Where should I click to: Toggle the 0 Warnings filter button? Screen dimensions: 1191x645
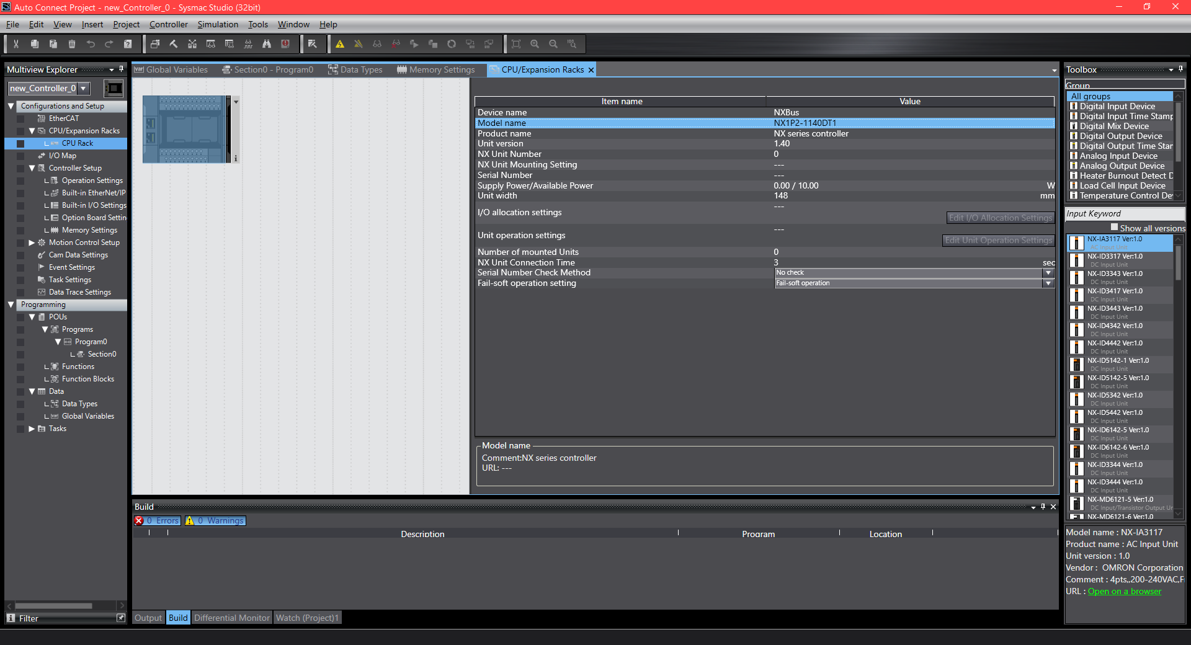coord(215,521)
